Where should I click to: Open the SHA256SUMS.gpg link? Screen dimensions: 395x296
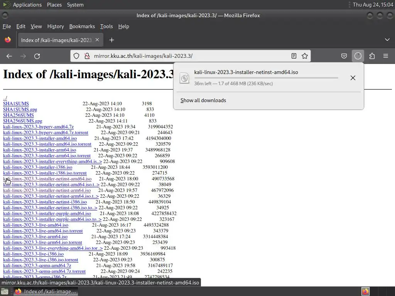coord(23,121)
